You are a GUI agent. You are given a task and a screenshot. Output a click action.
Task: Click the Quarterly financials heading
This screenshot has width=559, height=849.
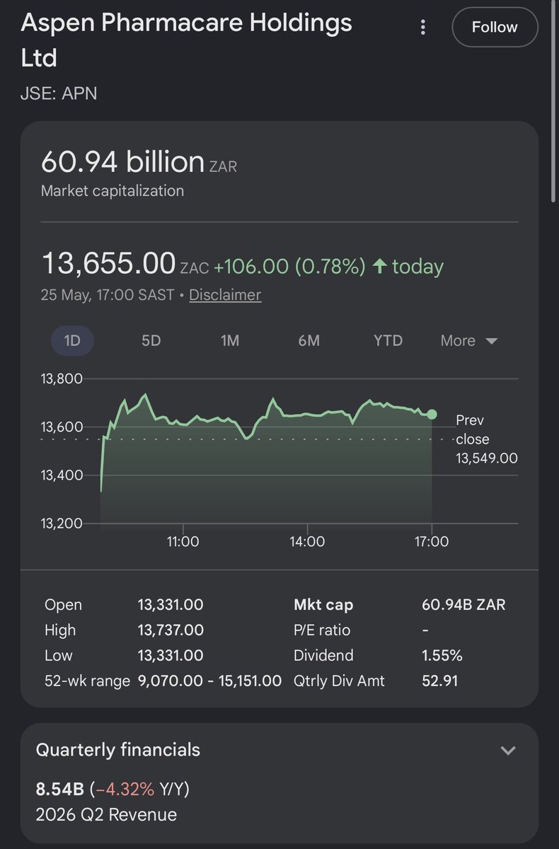tap(118, 750)
